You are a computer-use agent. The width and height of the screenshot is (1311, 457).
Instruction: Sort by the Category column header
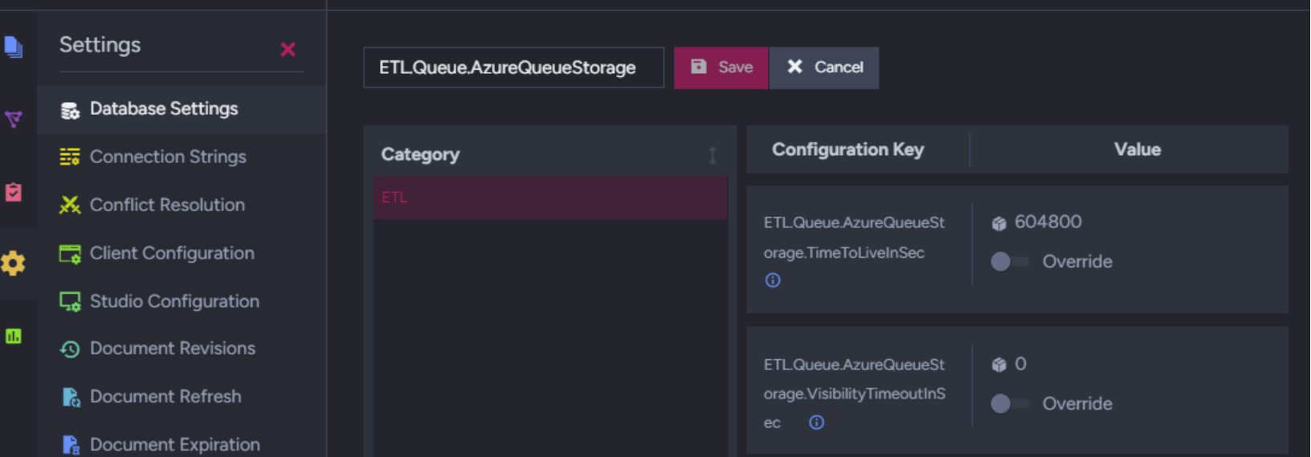pyautogui.click(x=549, y=154)
